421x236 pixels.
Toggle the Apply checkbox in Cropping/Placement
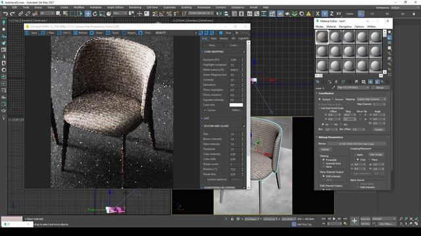pos(355,155)
